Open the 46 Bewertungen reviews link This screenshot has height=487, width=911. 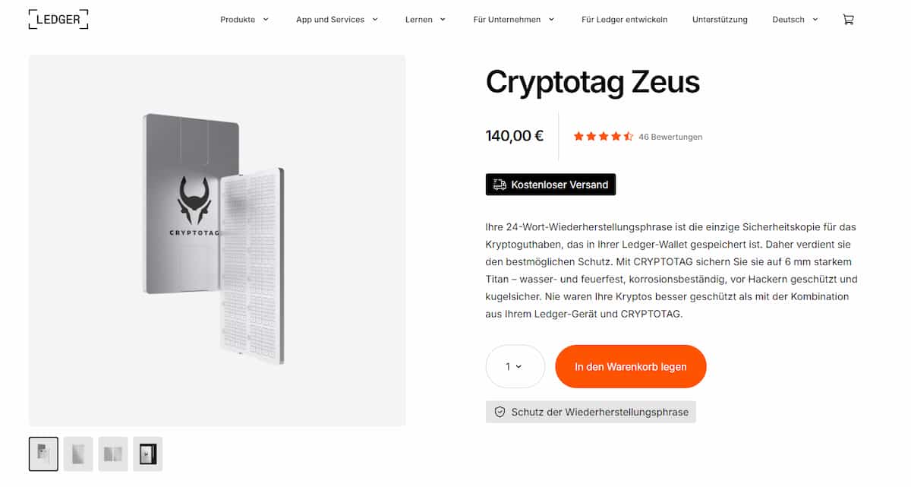point(671,137)
